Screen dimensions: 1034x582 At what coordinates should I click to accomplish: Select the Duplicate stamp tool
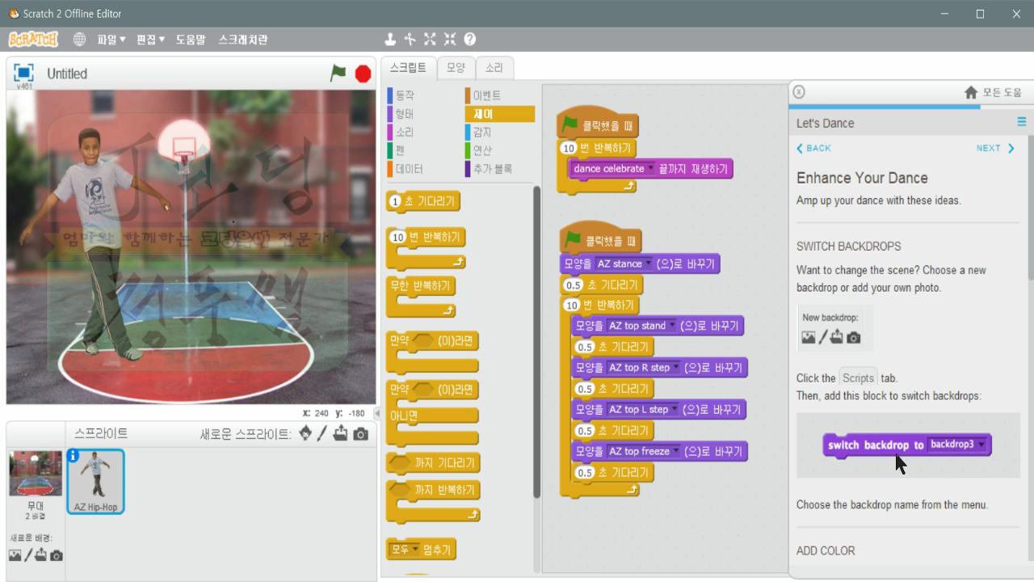[390, 39]
